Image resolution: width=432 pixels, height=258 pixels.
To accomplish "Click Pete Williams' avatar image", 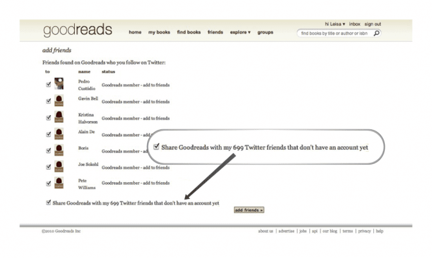I will click(59, 183).
